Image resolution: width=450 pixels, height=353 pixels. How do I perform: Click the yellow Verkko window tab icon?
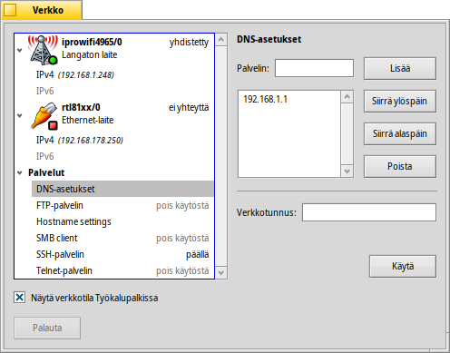pyautogui.click(x=10, y=10)
